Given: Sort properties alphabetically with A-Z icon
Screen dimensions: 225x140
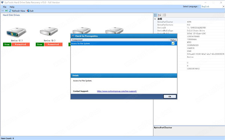Looking at the screenshot, I should click(x=159, y=15).
